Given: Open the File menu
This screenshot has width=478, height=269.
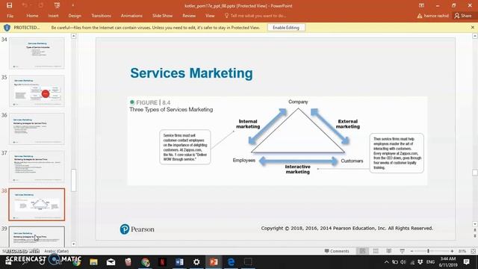Looking at the screenshot, I should click(x=10, y=16).
